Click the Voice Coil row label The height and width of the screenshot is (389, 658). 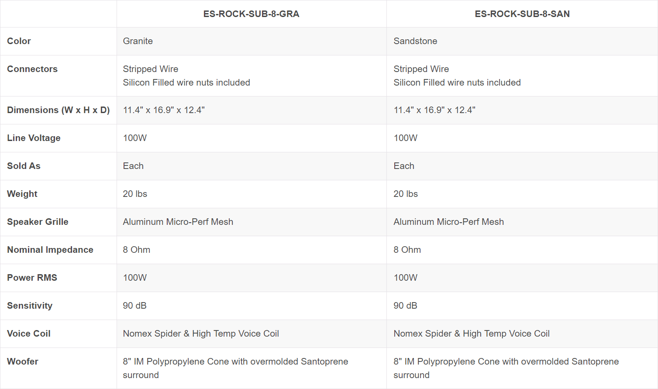(29, 334)
